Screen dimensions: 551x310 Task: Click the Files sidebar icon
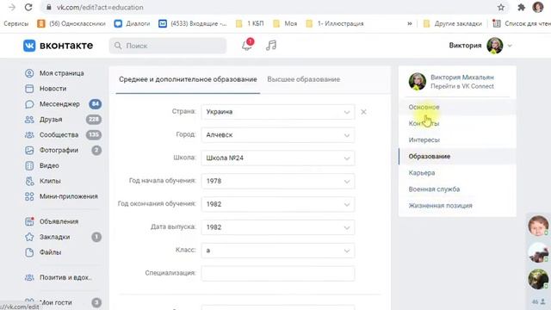point(29,252)
